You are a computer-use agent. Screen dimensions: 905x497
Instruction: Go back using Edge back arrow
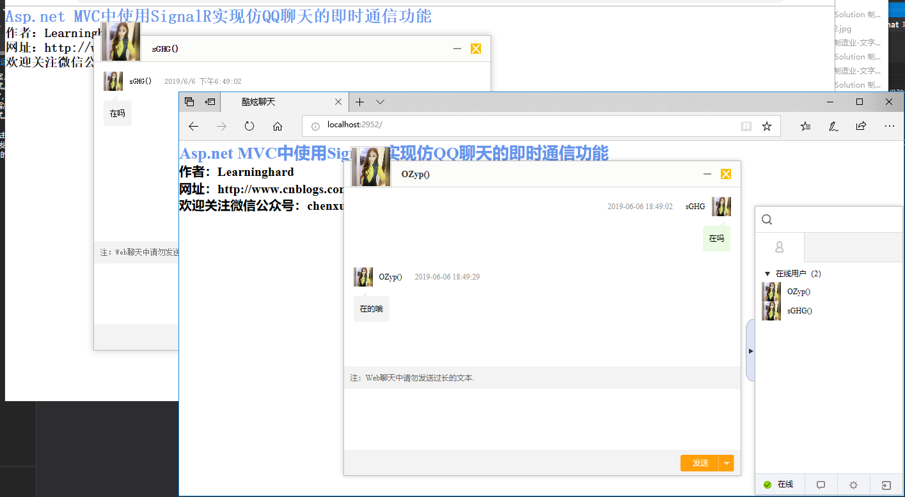pyautogui.click(x=193, y=127)
